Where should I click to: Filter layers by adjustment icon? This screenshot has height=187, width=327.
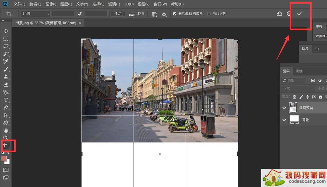pyautogui.click(x=320, y=80)
